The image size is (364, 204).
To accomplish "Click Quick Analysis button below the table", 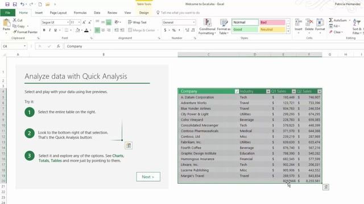I will click(x=326, y=187).
